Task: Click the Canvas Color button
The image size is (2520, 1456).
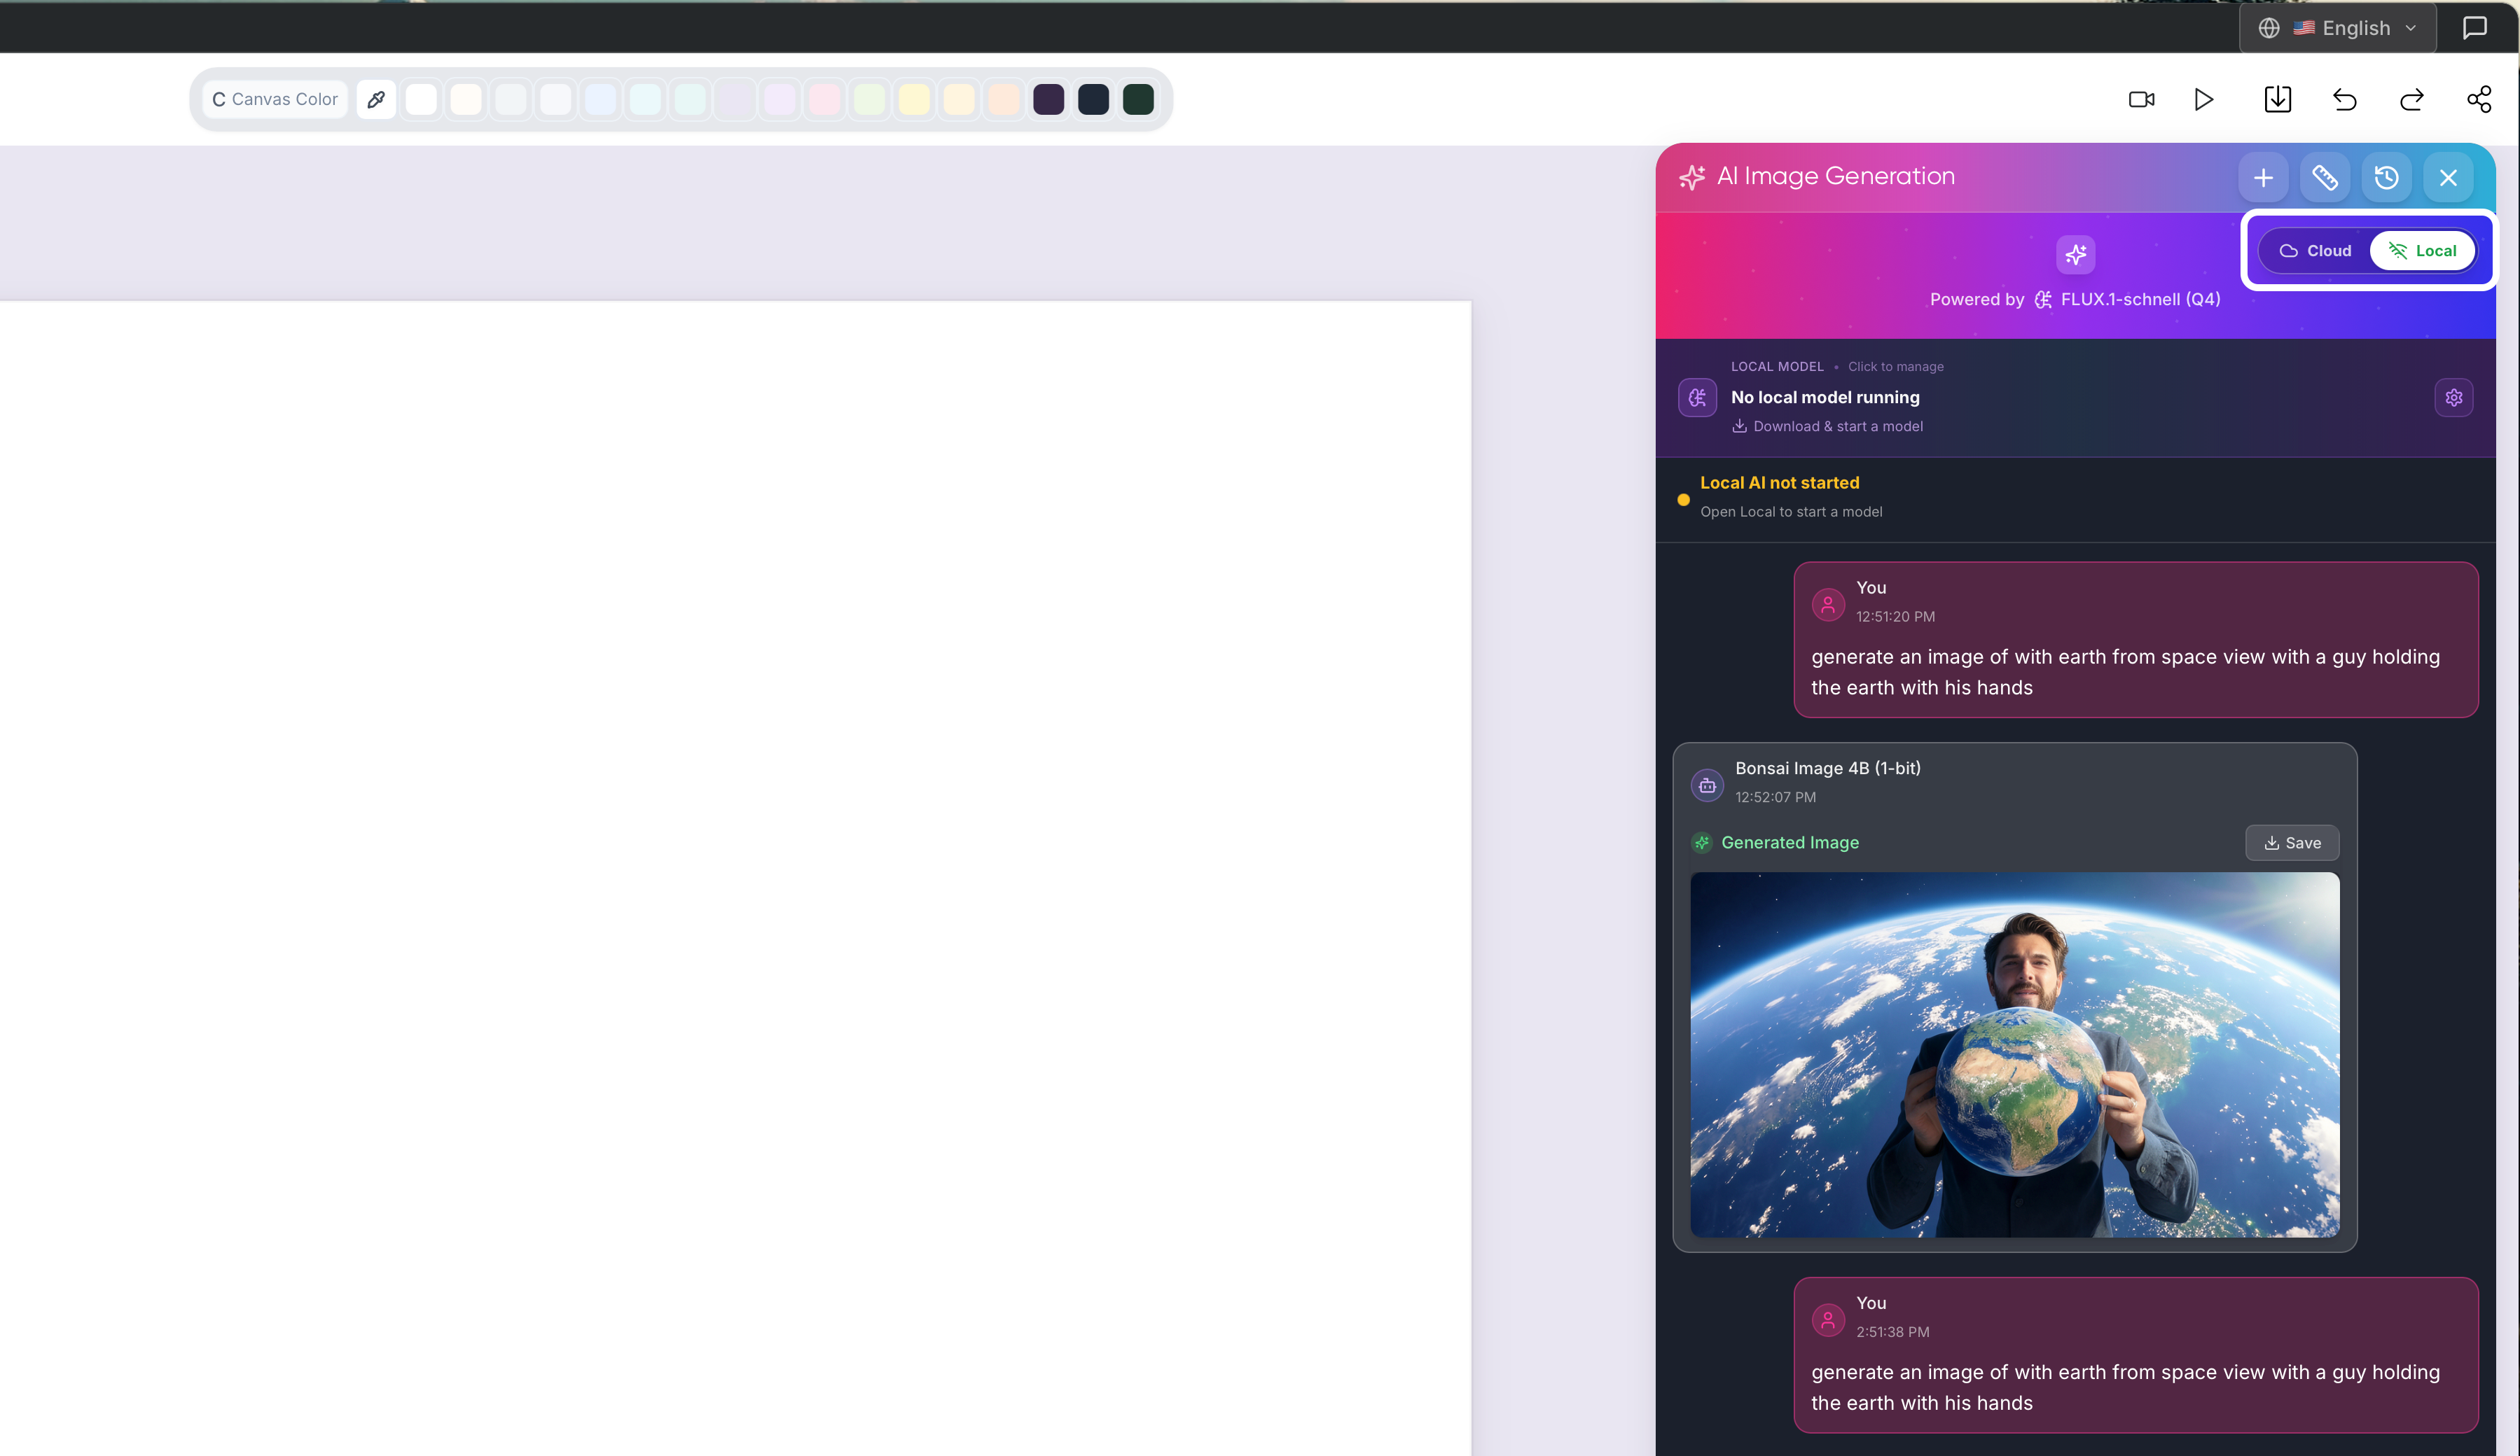Action: tap(275, 99)
